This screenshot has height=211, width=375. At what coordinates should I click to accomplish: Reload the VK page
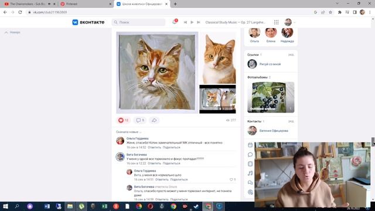pos(20,12)
